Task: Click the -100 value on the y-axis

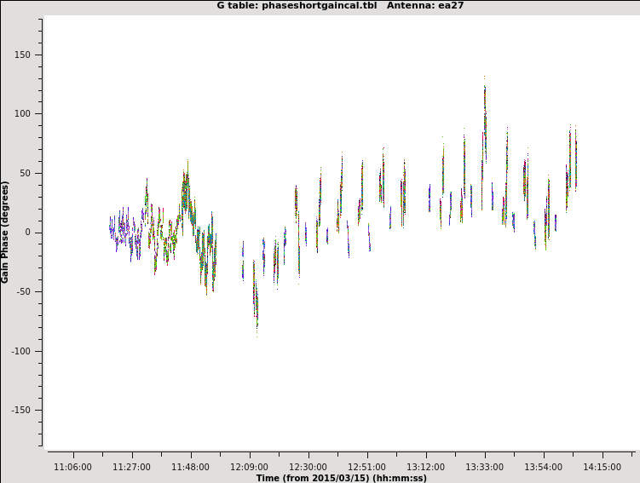Action: coord(20,351)
